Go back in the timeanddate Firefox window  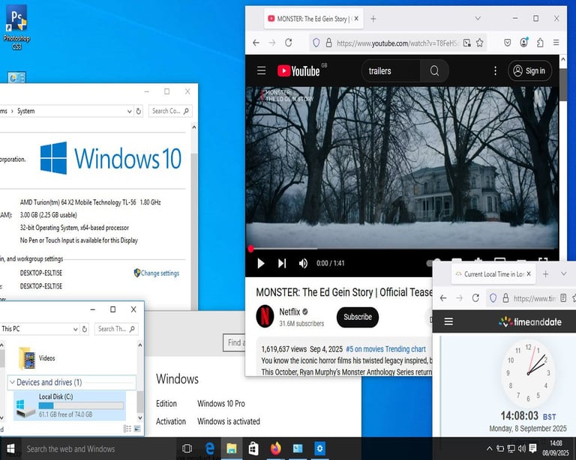coord(443,298)
